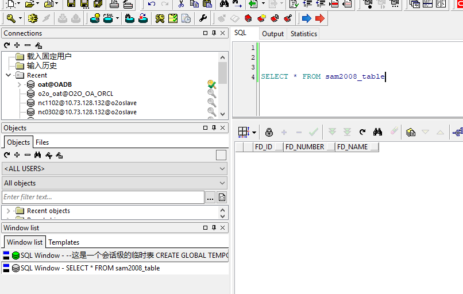Viewport: 463px width, 294px height.
Task: Select o2o_oat@O2O_OA_ORCL connection
Action: coord(76,94)
